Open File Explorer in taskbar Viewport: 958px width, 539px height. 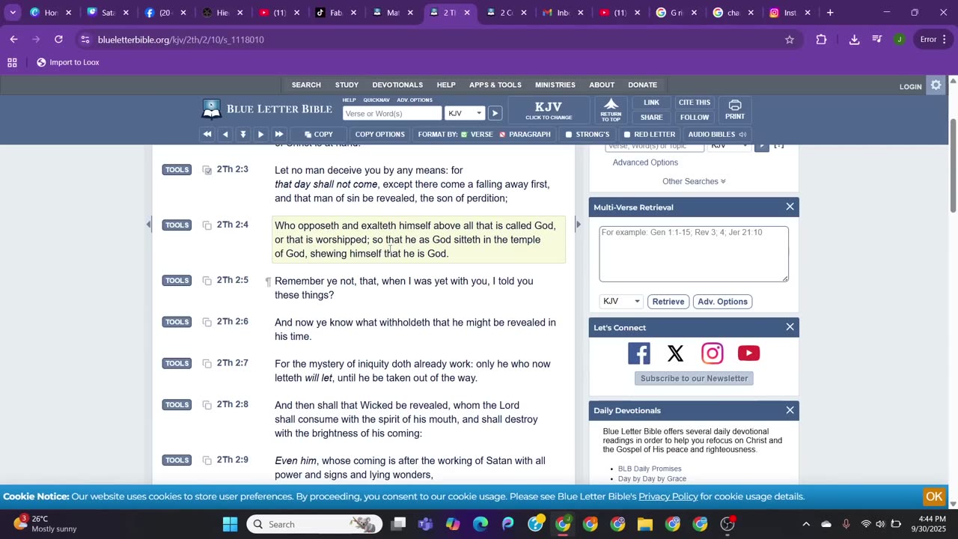(x=645, y=524)
